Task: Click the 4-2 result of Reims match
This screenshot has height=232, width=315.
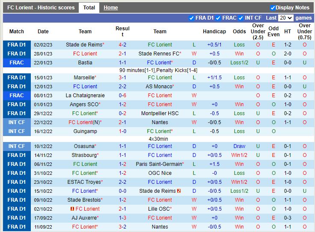Action: [x=122, y=45]
